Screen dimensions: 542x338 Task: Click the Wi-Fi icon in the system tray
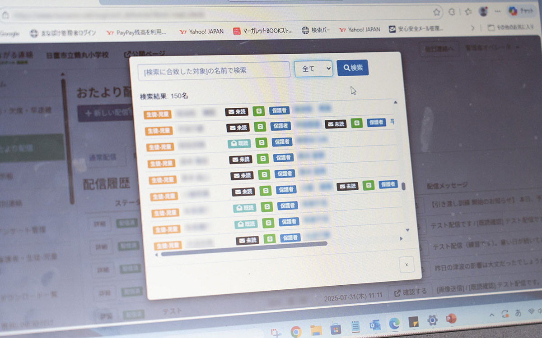coord(531,311)
